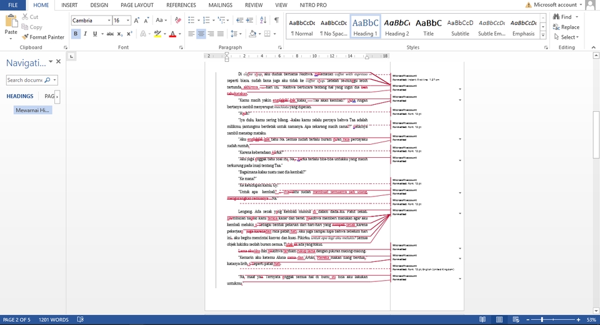Decrease font size with Shrink Font

click(146, 20)
